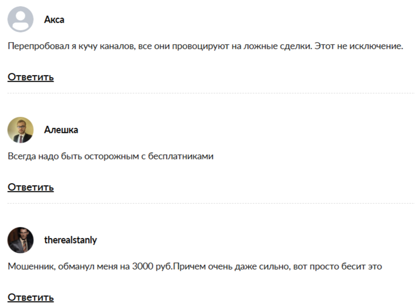Click Акса's gray default avatar icon
The width and height of the screenshot is (415, 306).
click(20, 20)
